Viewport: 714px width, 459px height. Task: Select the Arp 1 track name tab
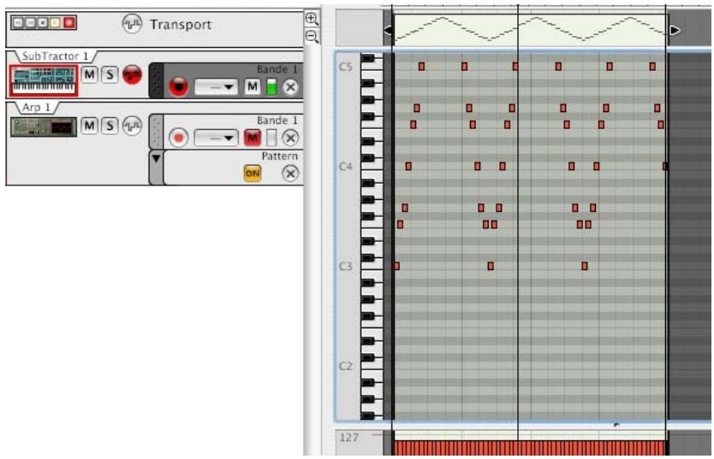click(36, 108)
